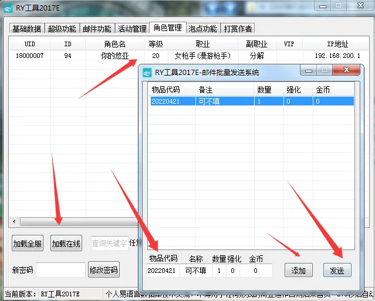Click the 职业 column header
The width and height of the screenshot is (375, 301).
tap(203, 44)
